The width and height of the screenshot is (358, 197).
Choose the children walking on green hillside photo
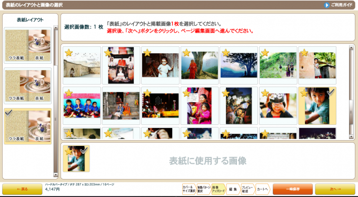pyautogui.click(x=278, y=65)
